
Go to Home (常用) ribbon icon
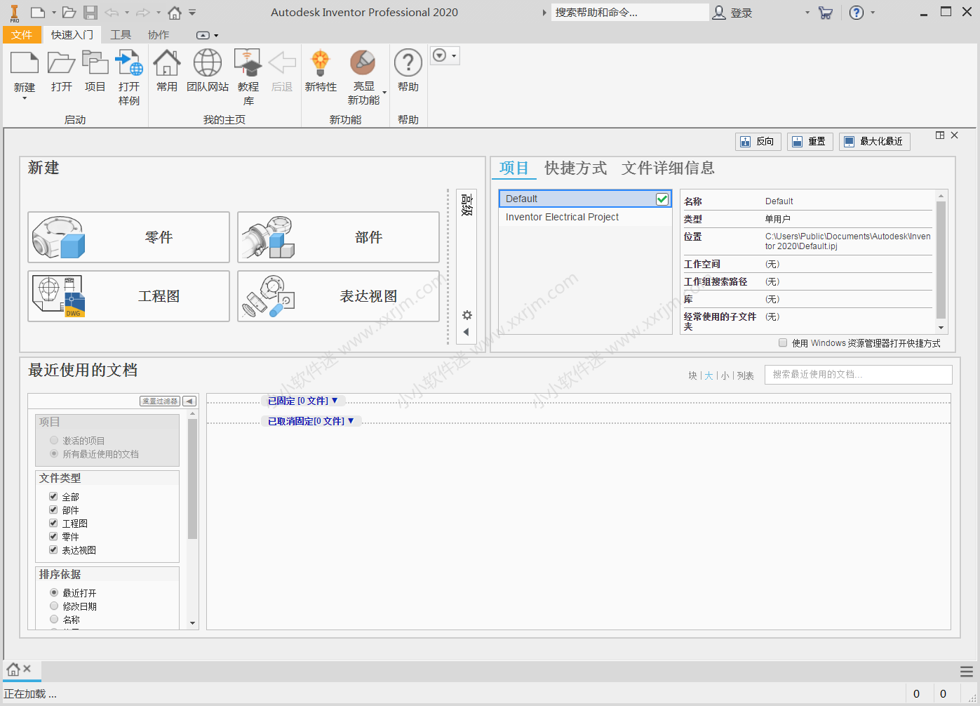167,63
